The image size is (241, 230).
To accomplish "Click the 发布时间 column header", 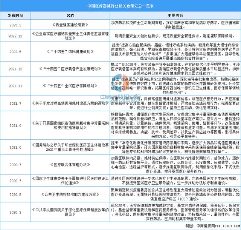I will point(15,15).
